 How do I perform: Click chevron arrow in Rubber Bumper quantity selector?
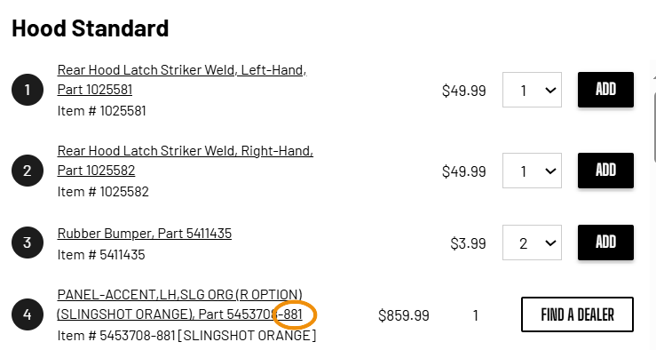550,243
